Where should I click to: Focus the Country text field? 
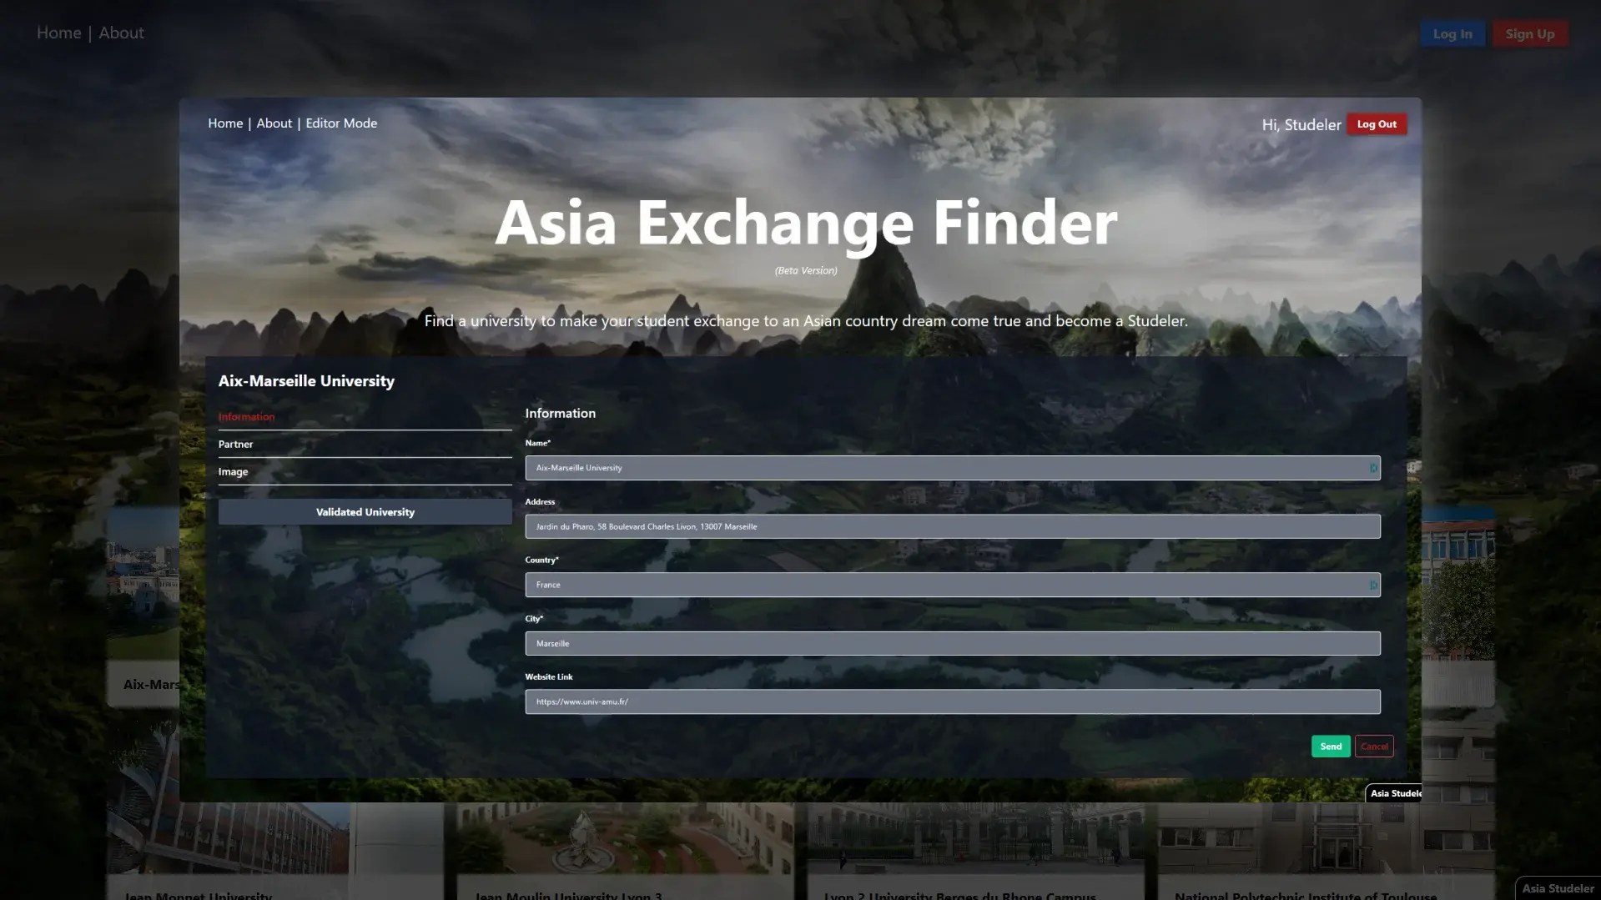[943, 585]
